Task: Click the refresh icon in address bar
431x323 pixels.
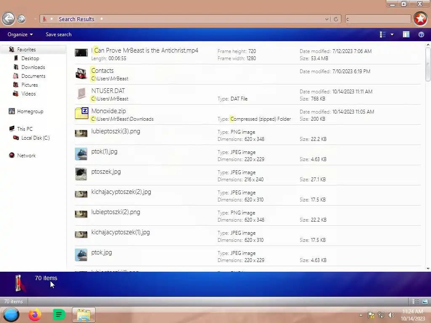Action: pos(336,19)
